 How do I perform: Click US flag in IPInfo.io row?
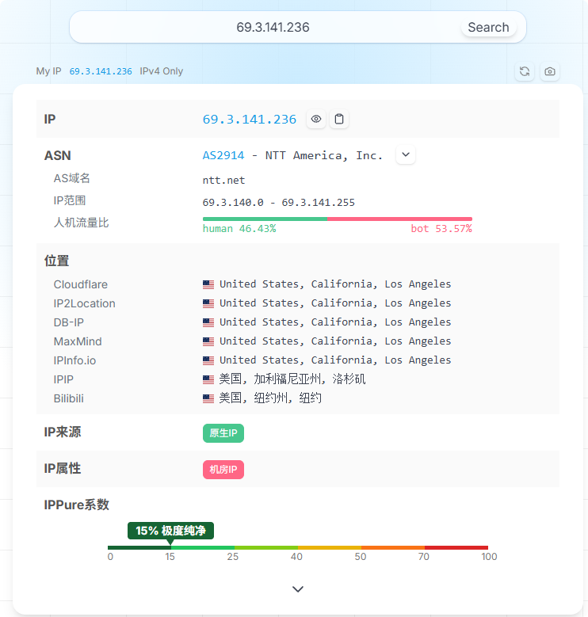click(208, 360)
